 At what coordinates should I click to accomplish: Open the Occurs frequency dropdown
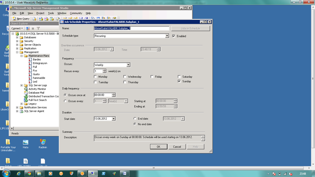tap(128, 65)
